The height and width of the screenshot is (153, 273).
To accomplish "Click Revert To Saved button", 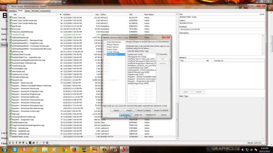I will click(x=144, y=110).
